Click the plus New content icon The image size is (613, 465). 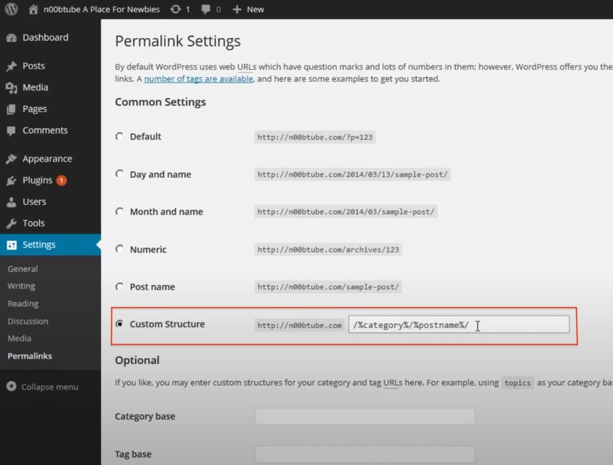pos(237,10)
